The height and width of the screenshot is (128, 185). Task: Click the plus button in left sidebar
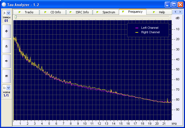(6, 31)
